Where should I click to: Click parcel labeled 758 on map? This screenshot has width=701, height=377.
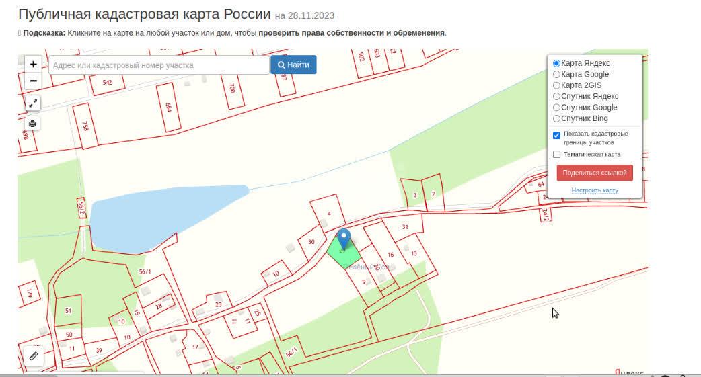click(x=85, y=126)
